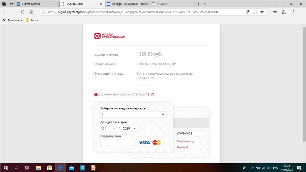Click payment amount 1356.83 руб.

[x=149, y=54]
